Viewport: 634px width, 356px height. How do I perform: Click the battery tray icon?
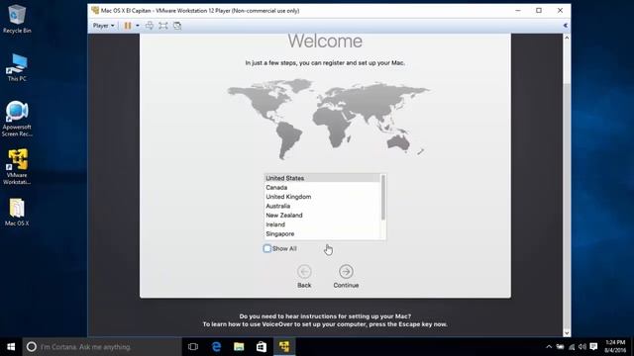560,347
